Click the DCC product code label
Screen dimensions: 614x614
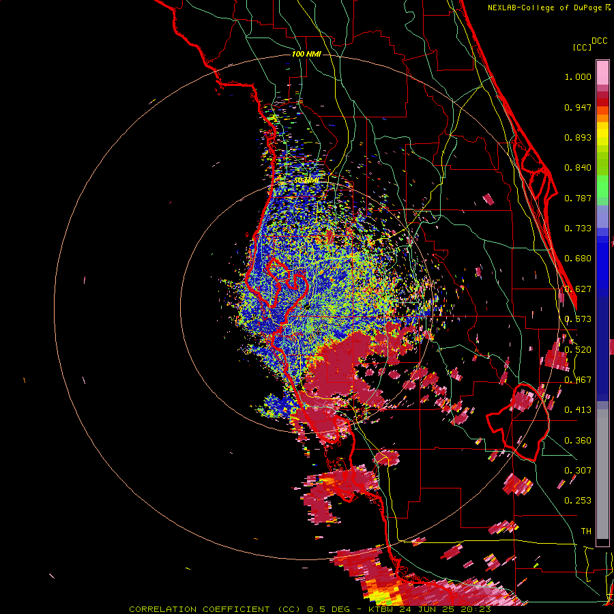point(599,41)
